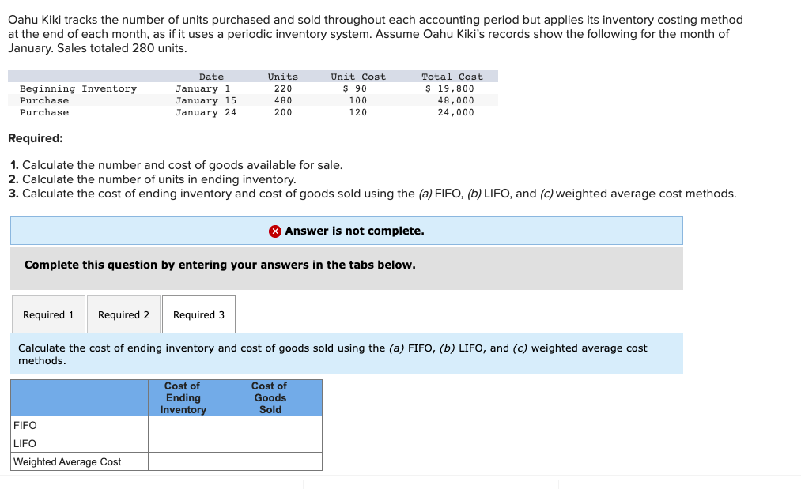
Task: Click the 'Beginning Inventory' row label
Action: click(x=78, y=88)
